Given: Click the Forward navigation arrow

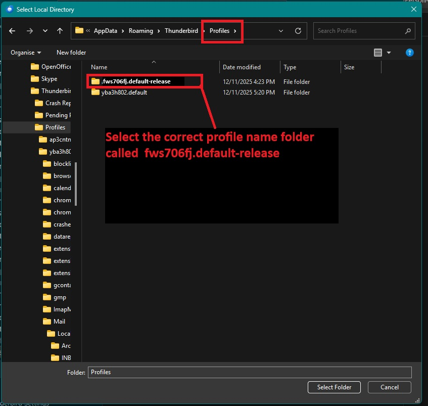Looking at the screenshot, I should [x=29, y=31].
